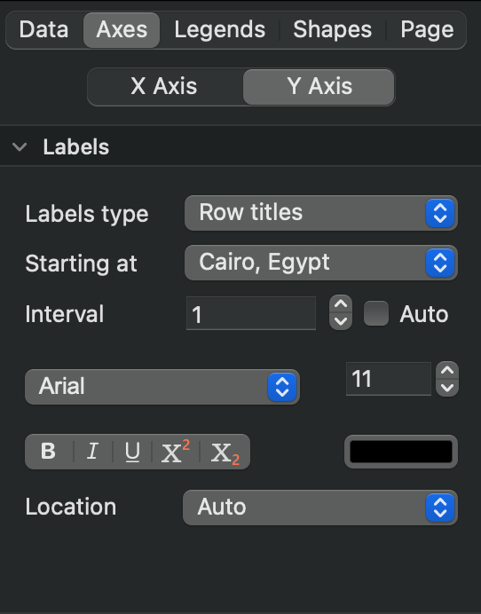Toggle underline formatting for labels

point(132,451)
